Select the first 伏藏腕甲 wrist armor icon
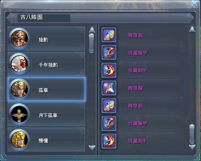Image resolution: width=201 pixels, height=161 pixels. 109,53
